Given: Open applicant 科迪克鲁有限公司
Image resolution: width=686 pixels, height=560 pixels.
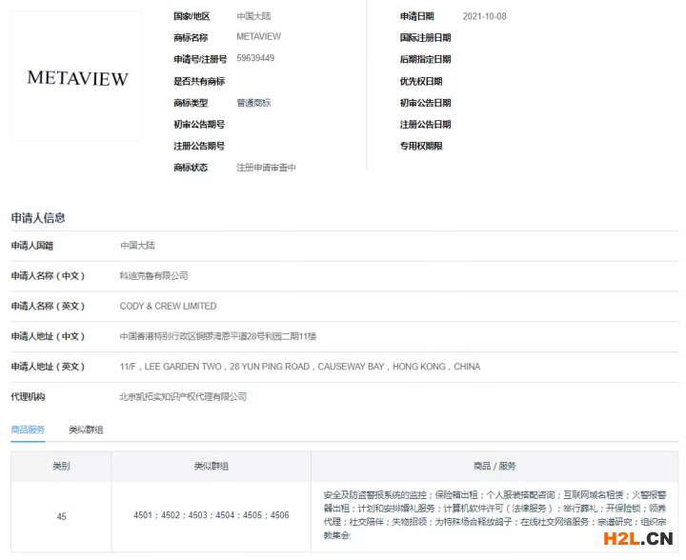Looking at the screenshot, I should pos(153,275).
